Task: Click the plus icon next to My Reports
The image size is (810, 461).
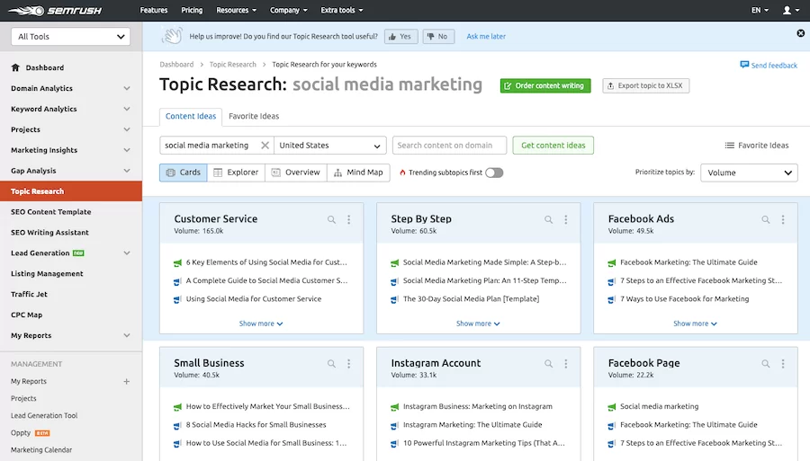Action: click(x=127, y=382)
